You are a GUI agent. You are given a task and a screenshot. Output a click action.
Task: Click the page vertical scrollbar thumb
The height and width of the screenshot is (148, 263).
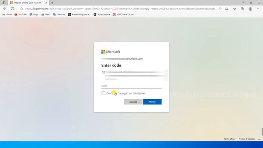tap(262, 132)
